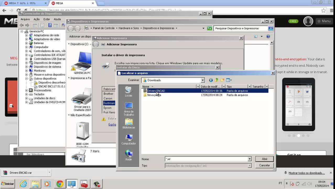
Task: Open dropdown arrow for Drivers ENCAD.rar download
Action: tap(49, 173)
